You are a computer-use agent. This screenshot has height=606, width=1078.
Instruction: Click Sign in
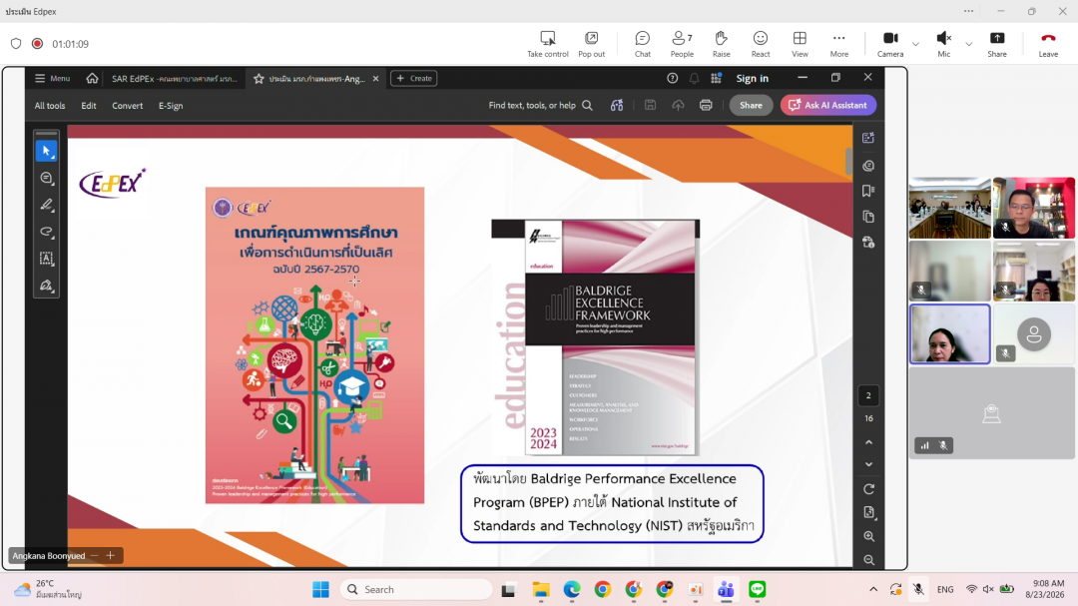pos(753,79)
